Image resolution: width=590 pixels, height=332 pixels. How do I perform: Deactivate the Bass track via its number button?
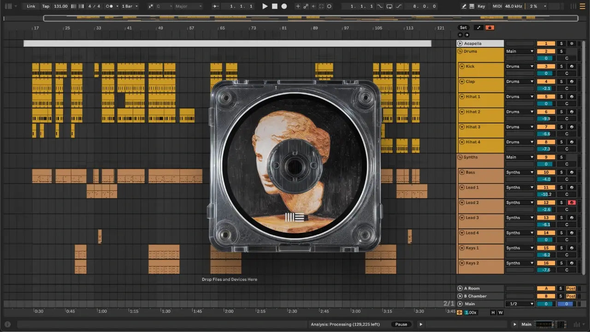pos(546,172)
